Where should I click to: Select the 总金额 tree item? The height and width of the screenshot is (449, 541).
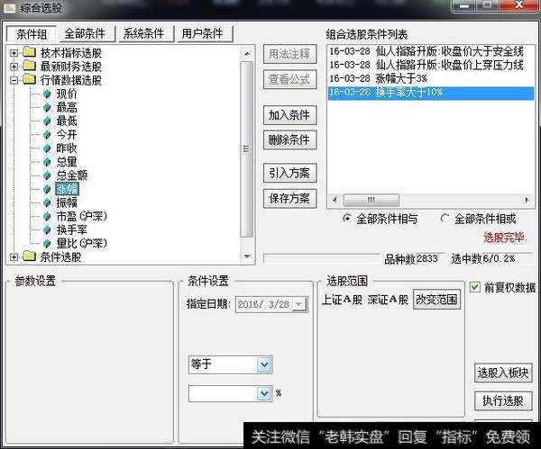pyautogui.click(x=72, y=175)
